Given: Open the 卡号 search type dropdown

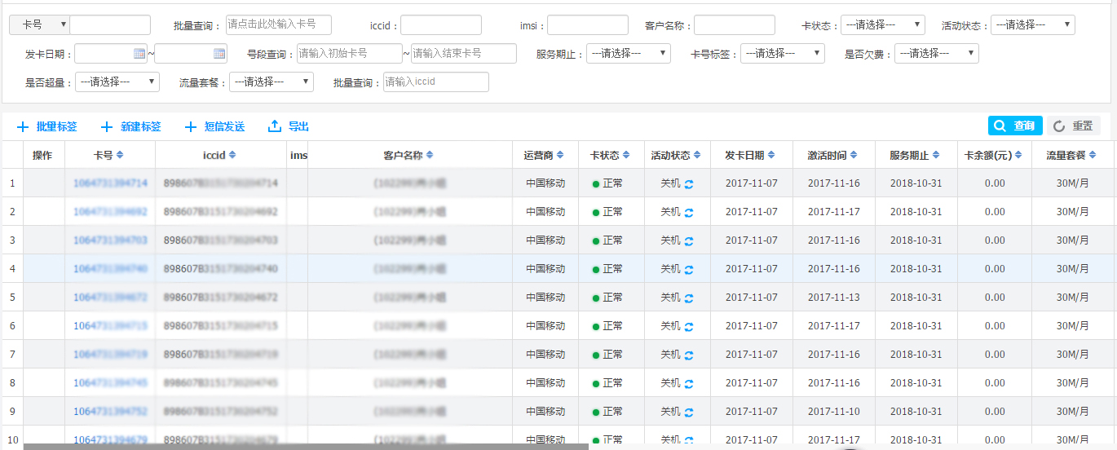Looking at the screenshot, I should (x=39, y=25).
